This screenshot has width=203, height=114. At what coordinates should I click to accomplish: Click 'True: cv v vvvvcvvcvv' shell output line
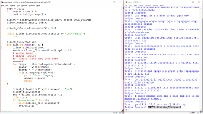click(162, 54)
